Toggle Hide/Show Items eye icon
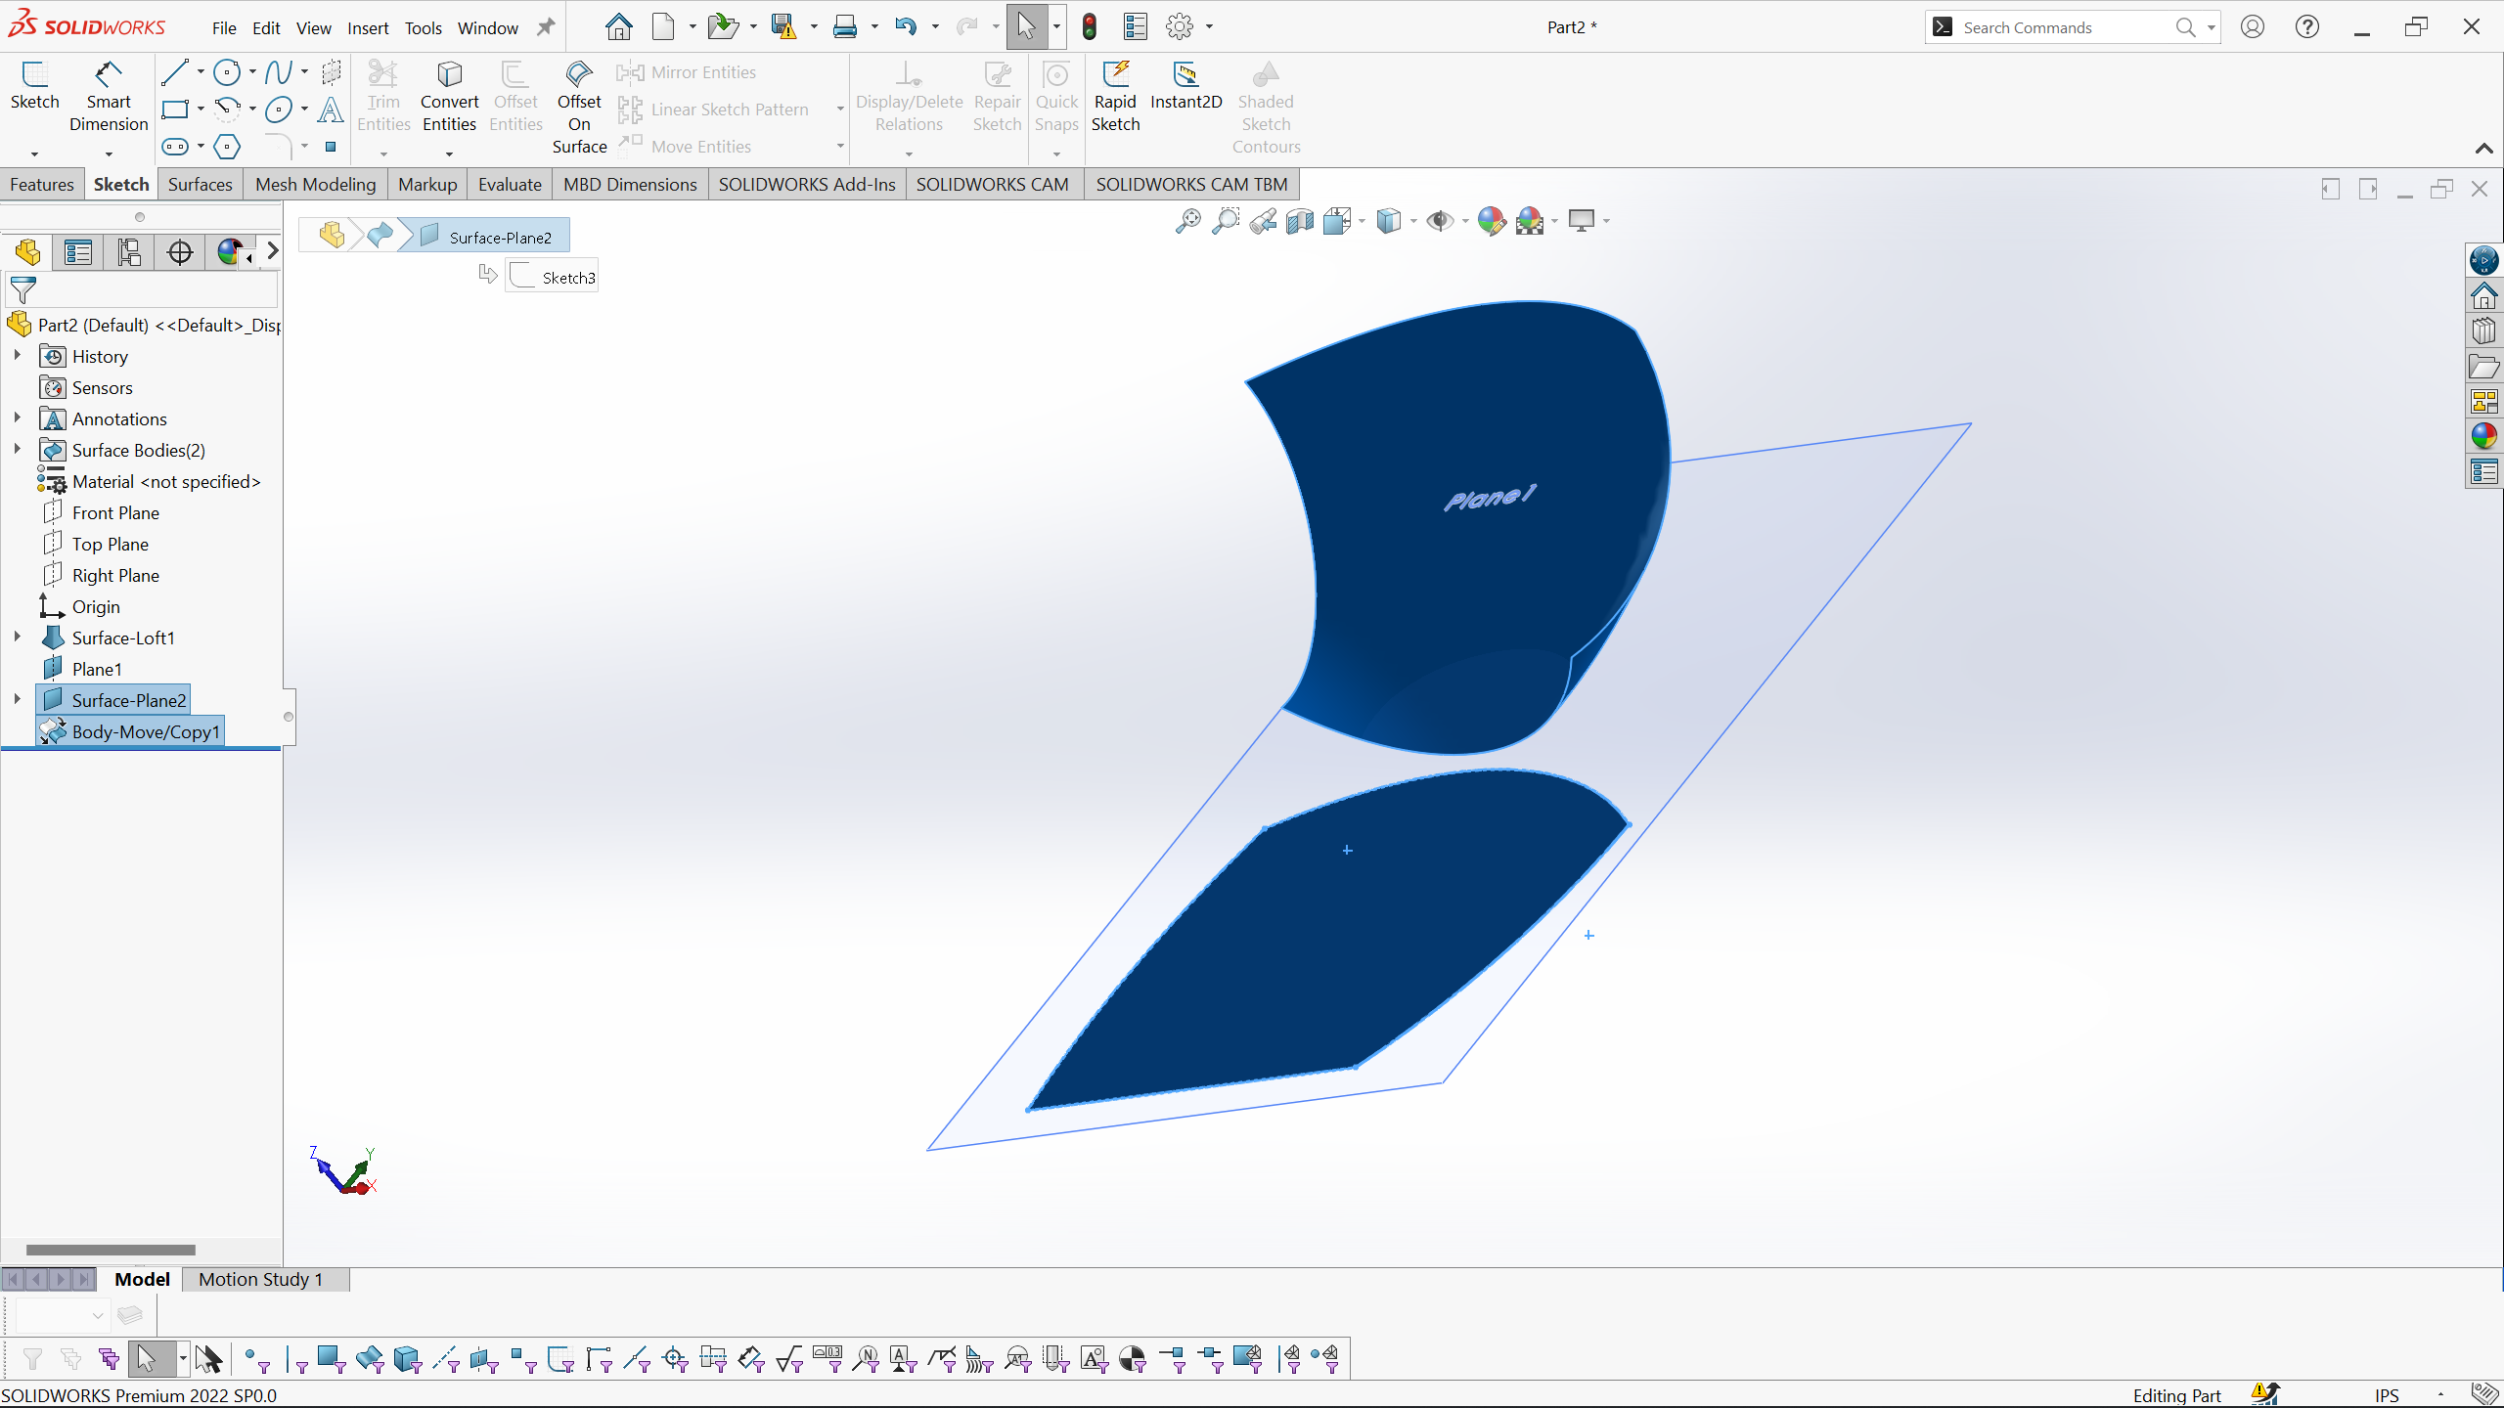The image size is (2504, 1408). click(1439, 221)
